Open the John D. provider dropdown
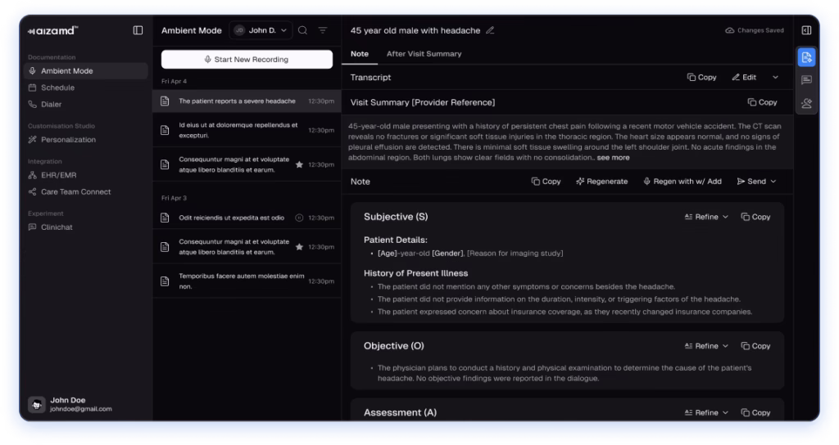Viewport: 839px width, 445px height. pos(261,30)
